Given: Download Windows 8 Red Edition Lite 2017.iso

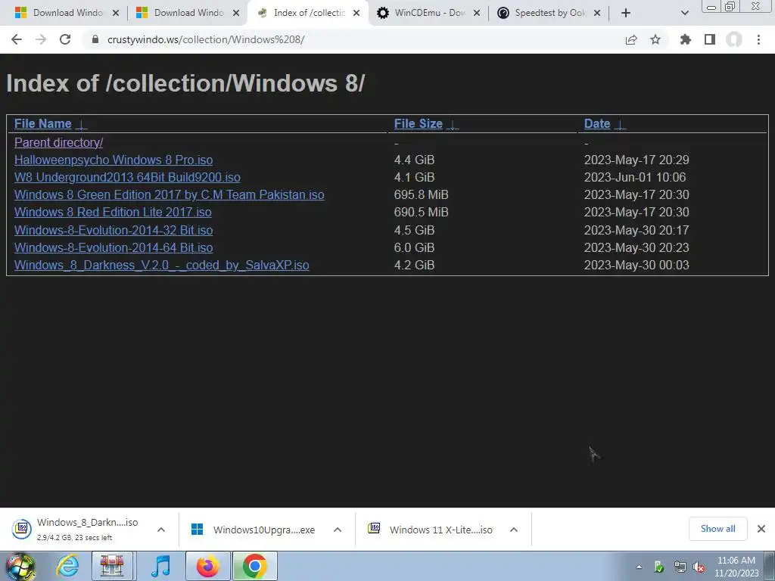Looking at the screenshot, I should coord(114,212).
